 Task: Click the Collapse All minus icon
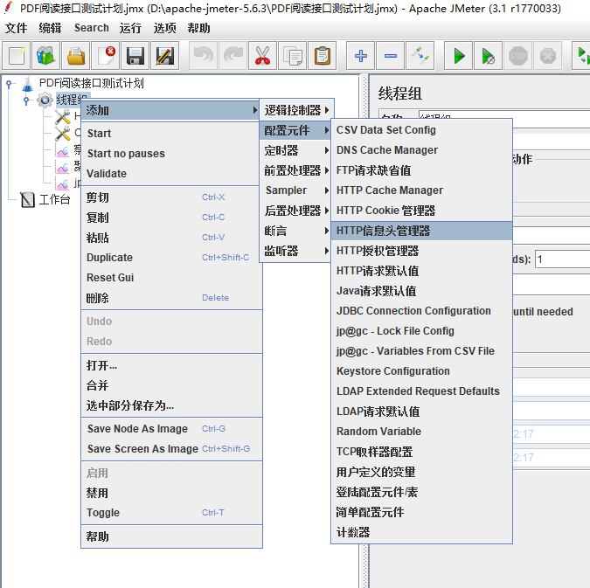click(x=390, y=56)
